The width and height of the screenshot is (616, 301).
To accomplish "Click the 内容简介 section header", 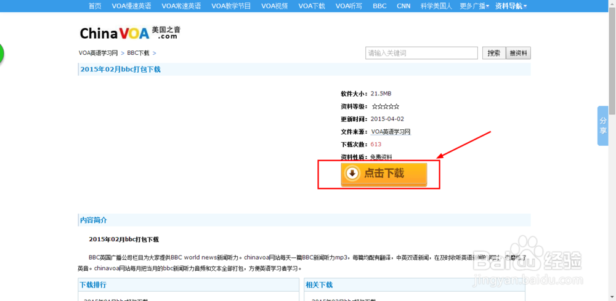I will point(94,220).
